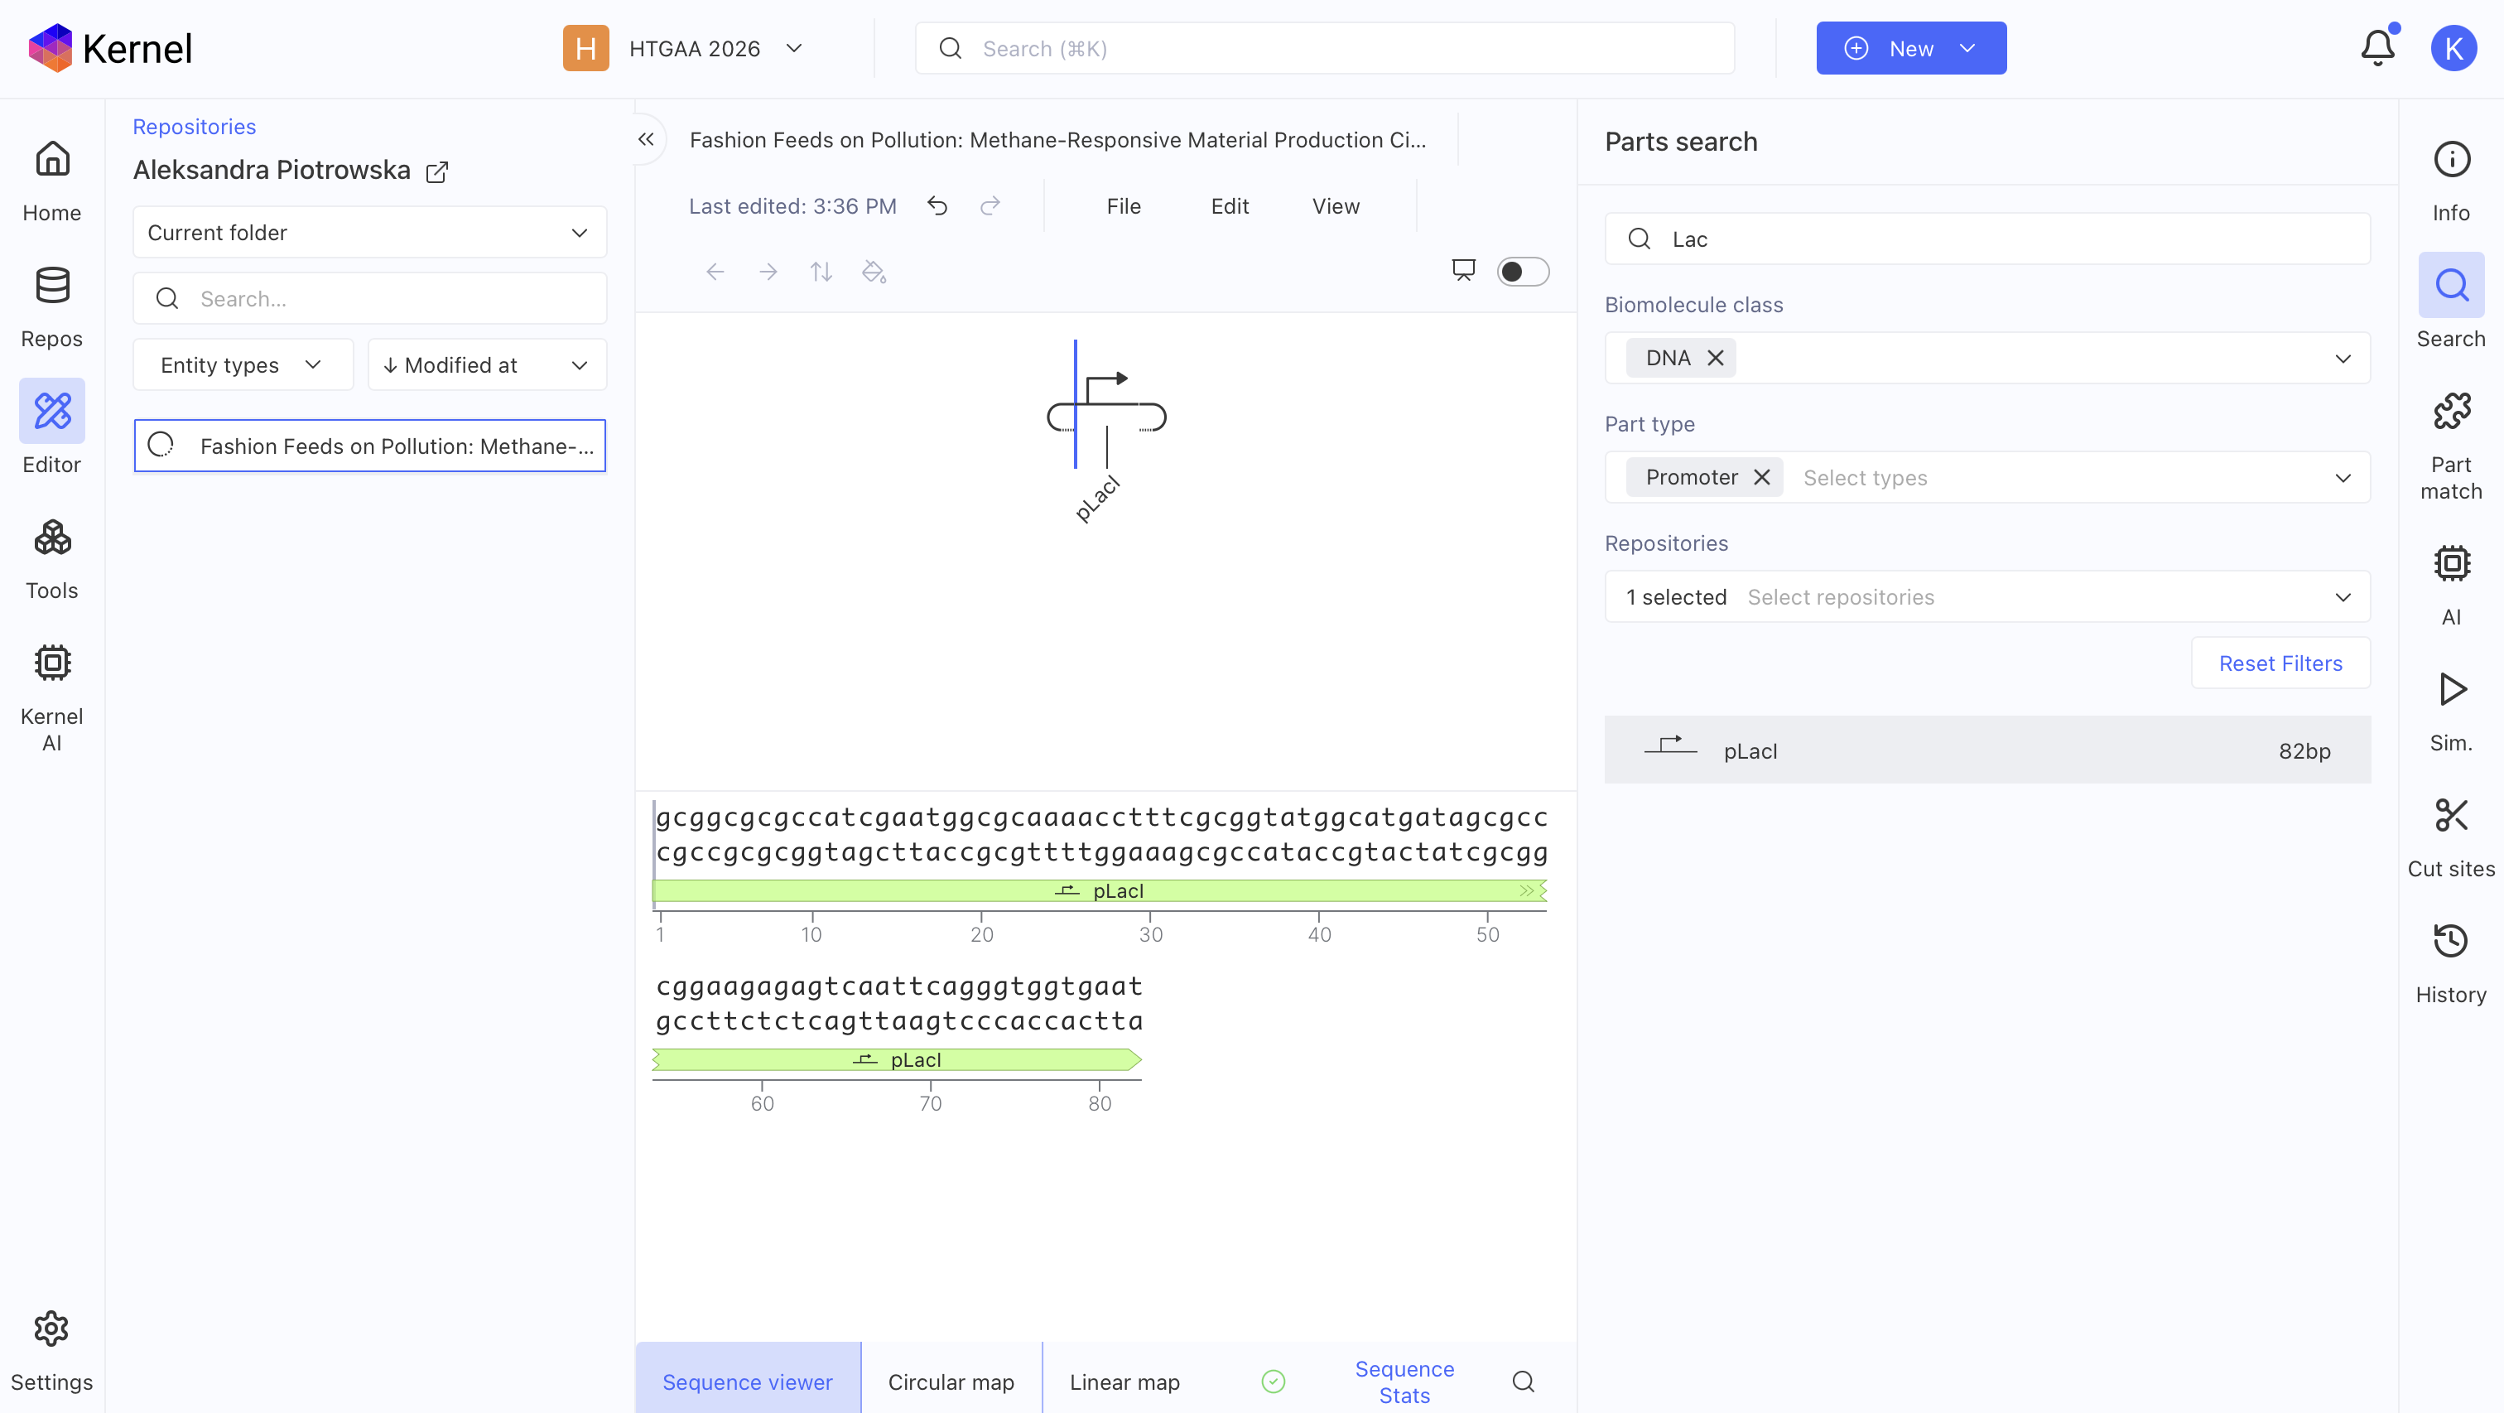Image resolution: width=2504 pixels, height=1413 pixels.
Task: Open the Entity types dropdown
Action: tap(242, 364)
